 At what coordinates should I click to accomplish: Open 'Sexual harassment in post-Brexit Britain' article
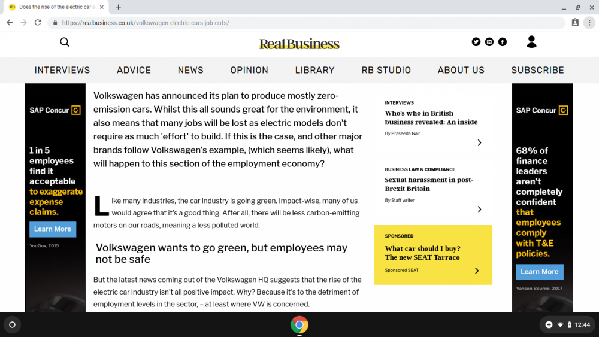tap(429, 184)
